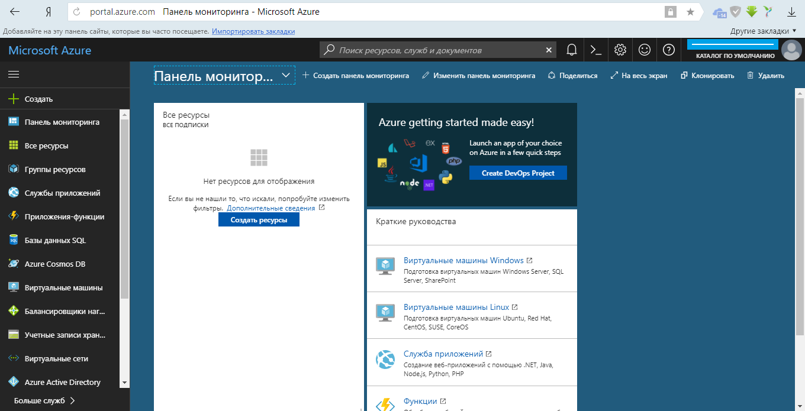Open the notifications bell icon
This screenshot has width=805, height=411.
click(x=572, y=50)
